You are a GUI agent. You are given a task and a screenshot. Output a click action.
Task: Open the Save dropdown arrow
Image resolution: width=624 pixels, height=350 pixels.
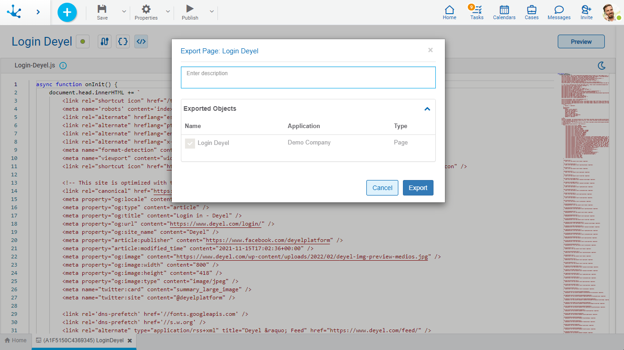click(x=124, y=11)
